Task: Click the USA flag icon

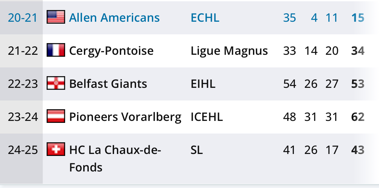Action: pos(56,17)
